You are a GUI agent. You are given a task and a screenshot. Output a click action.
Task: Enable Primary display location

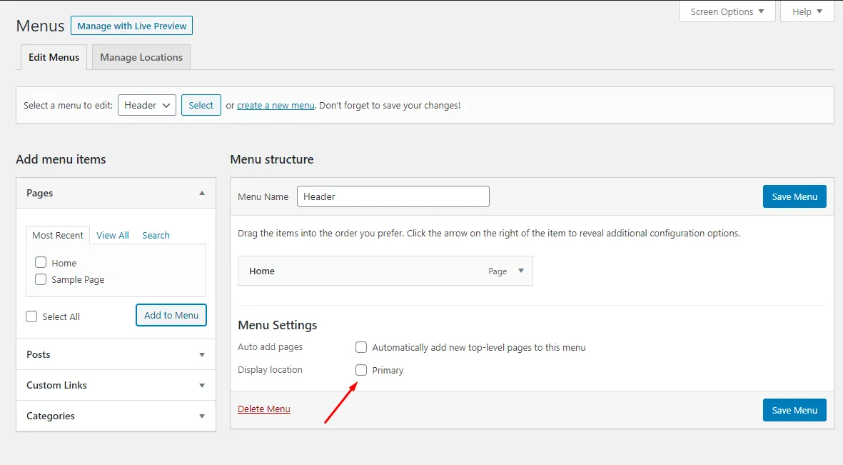pos(361,370)
